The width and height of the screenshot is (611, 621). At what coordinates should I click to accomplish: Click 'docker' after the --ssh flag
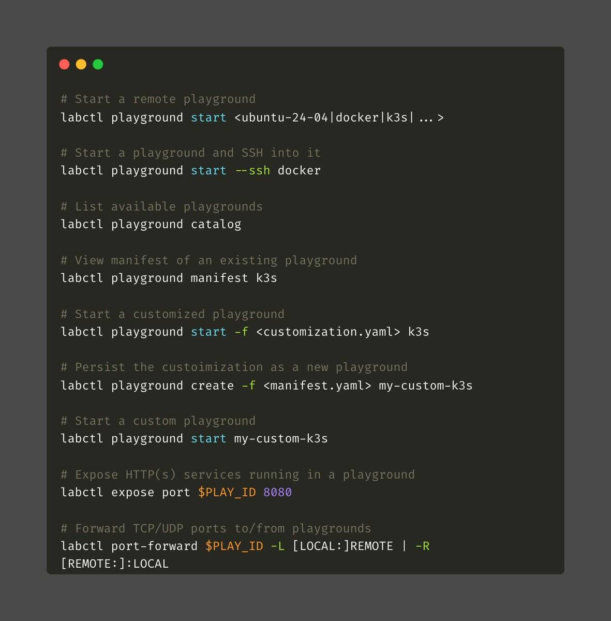click(x=299, y=171)
